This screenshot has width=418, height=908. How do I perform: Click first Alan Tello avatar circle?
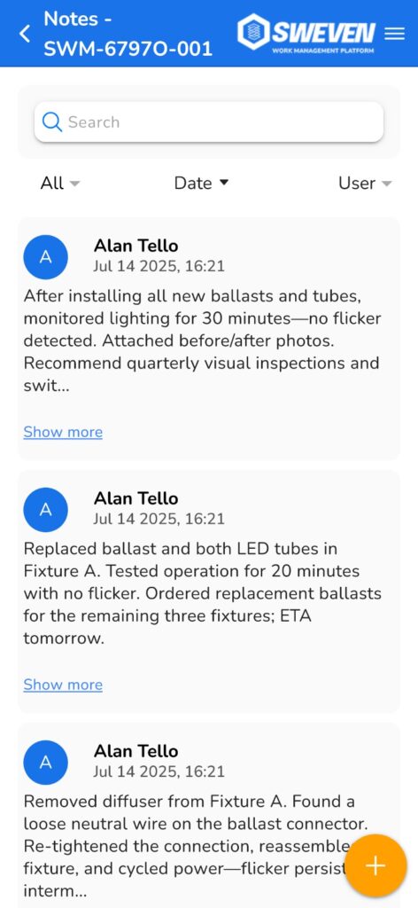coord(46,257)
